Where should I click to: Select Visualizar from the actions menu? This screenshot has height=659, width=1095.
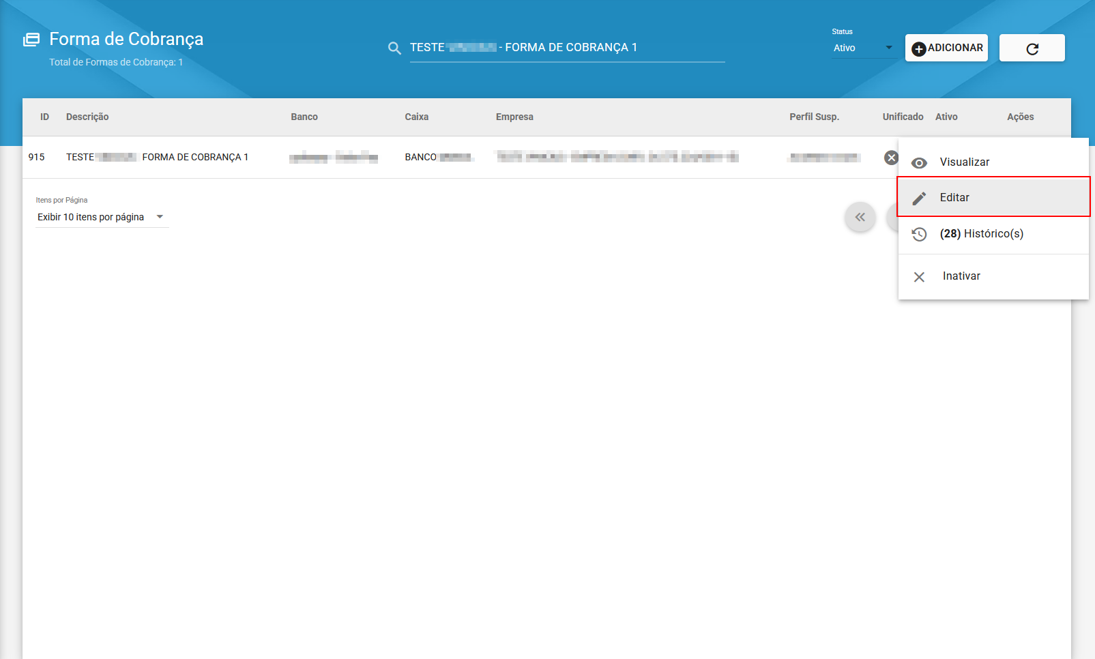click(x=964, y=162)
